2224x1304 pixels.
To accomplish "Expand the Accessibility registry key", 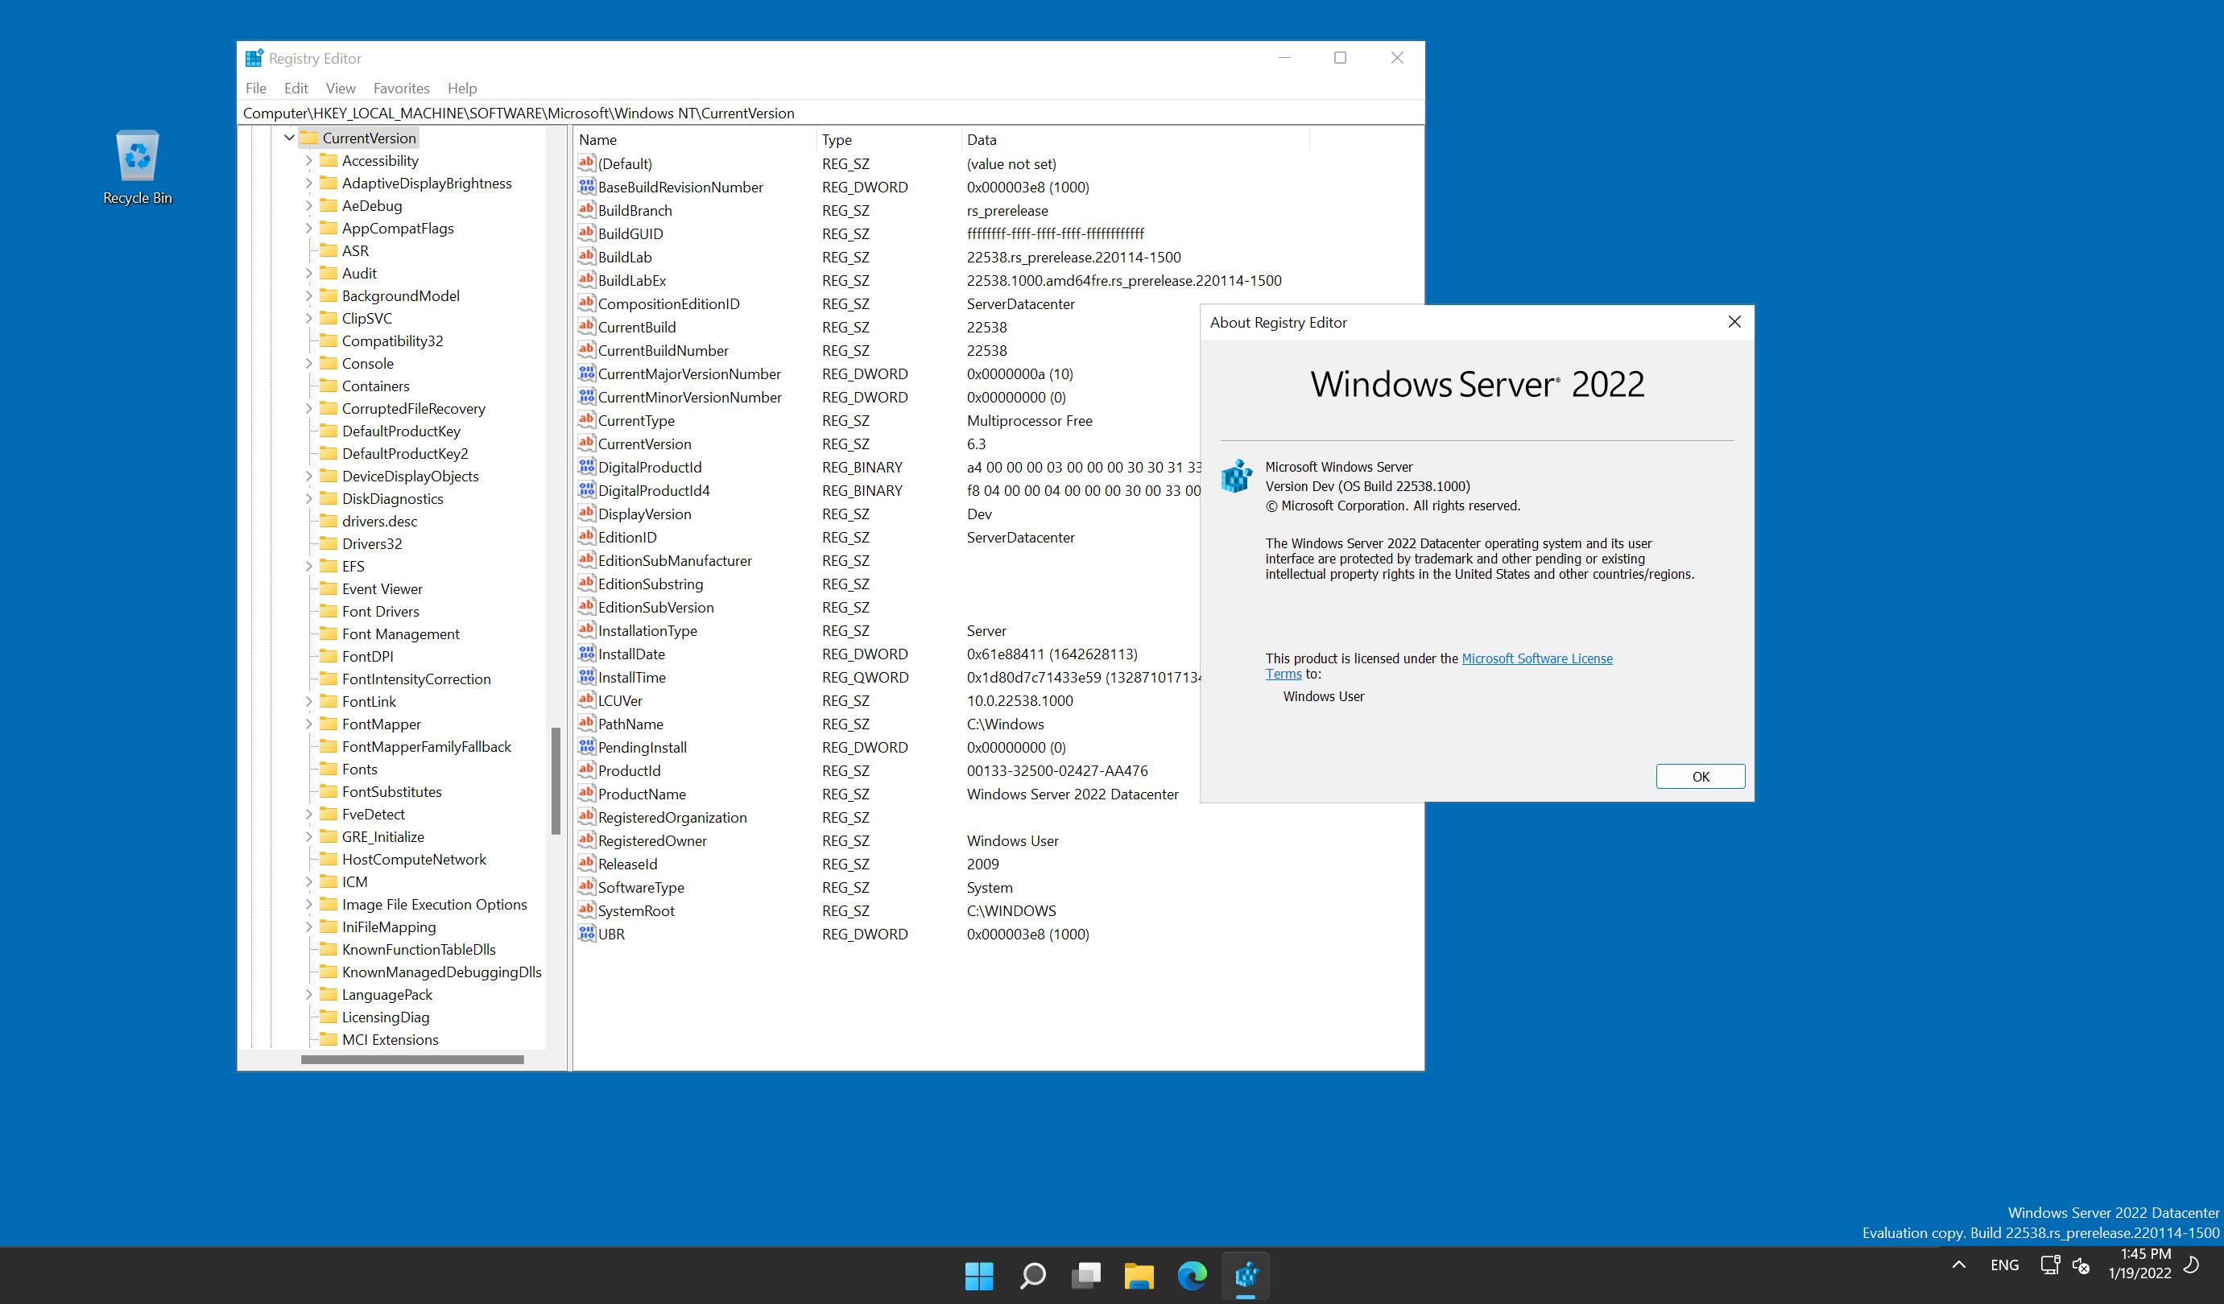I will (309, 160).
